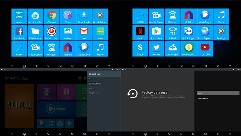Click the Cancel button on Factory data reset
Screen dimensions: 241x136
click(x=218, y=93)
